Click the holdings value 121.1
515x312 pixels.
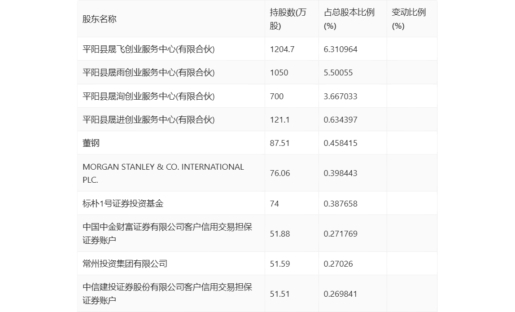279,120
